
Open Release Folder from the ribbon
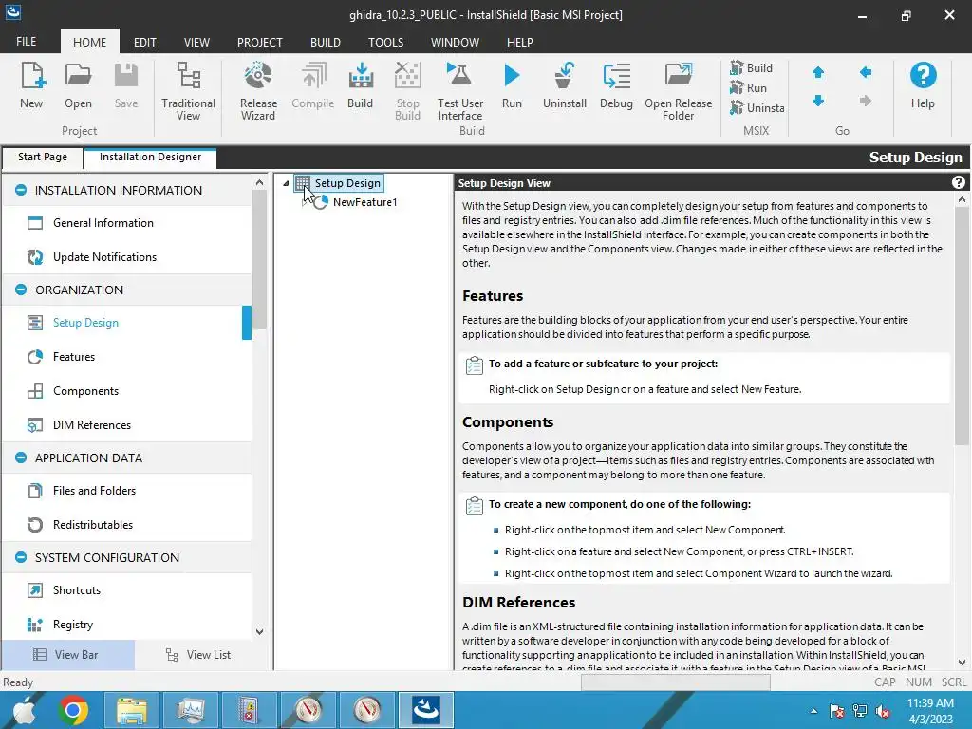pyautogui.click(x=678, y=90)
